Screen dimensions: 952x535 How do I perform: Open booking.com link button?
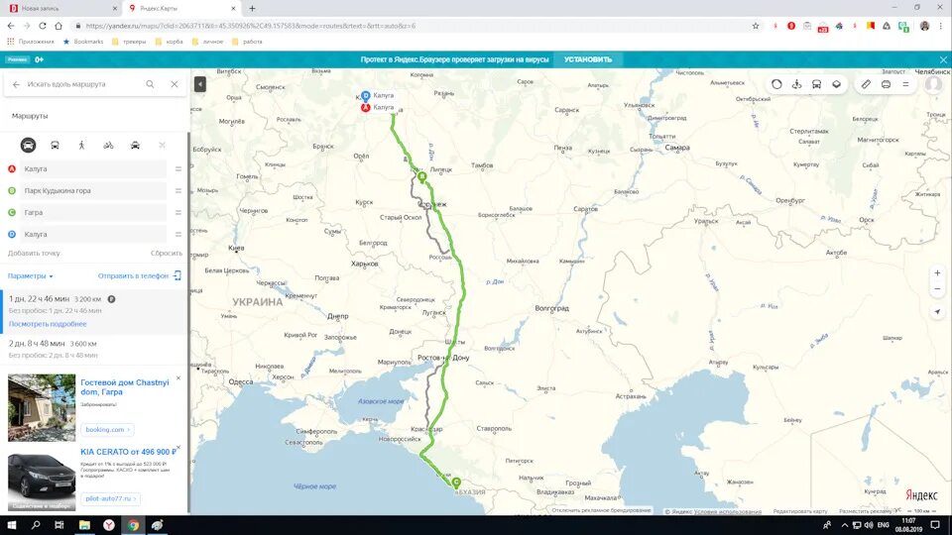click(107, 429)
